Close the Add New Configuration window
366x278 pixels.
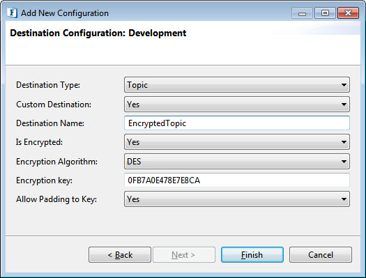tap(348, 13)
